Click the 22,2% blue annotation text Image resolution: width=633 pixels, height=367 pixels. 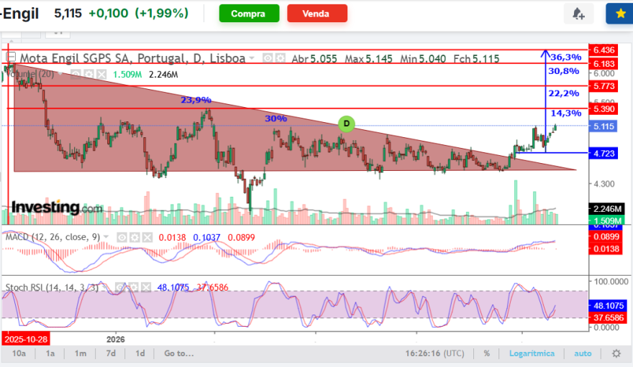point(563,93)
